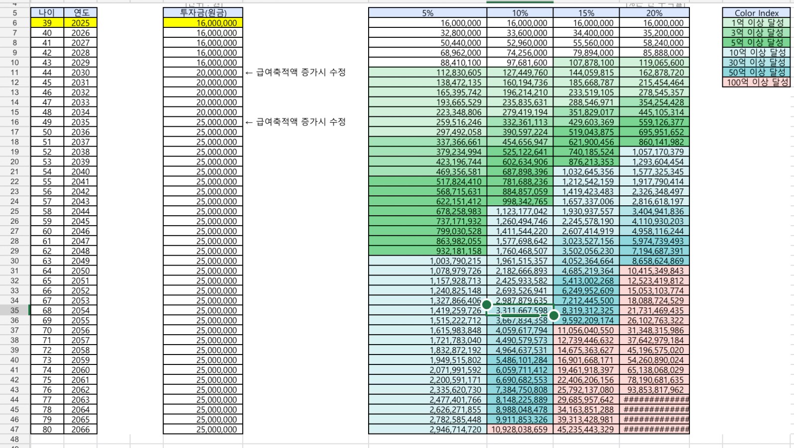This screenshot has width=794, height=448.
Task: Click the '급여축적액 증가시 수정' note beside 2030
Action: pos(295,73)
